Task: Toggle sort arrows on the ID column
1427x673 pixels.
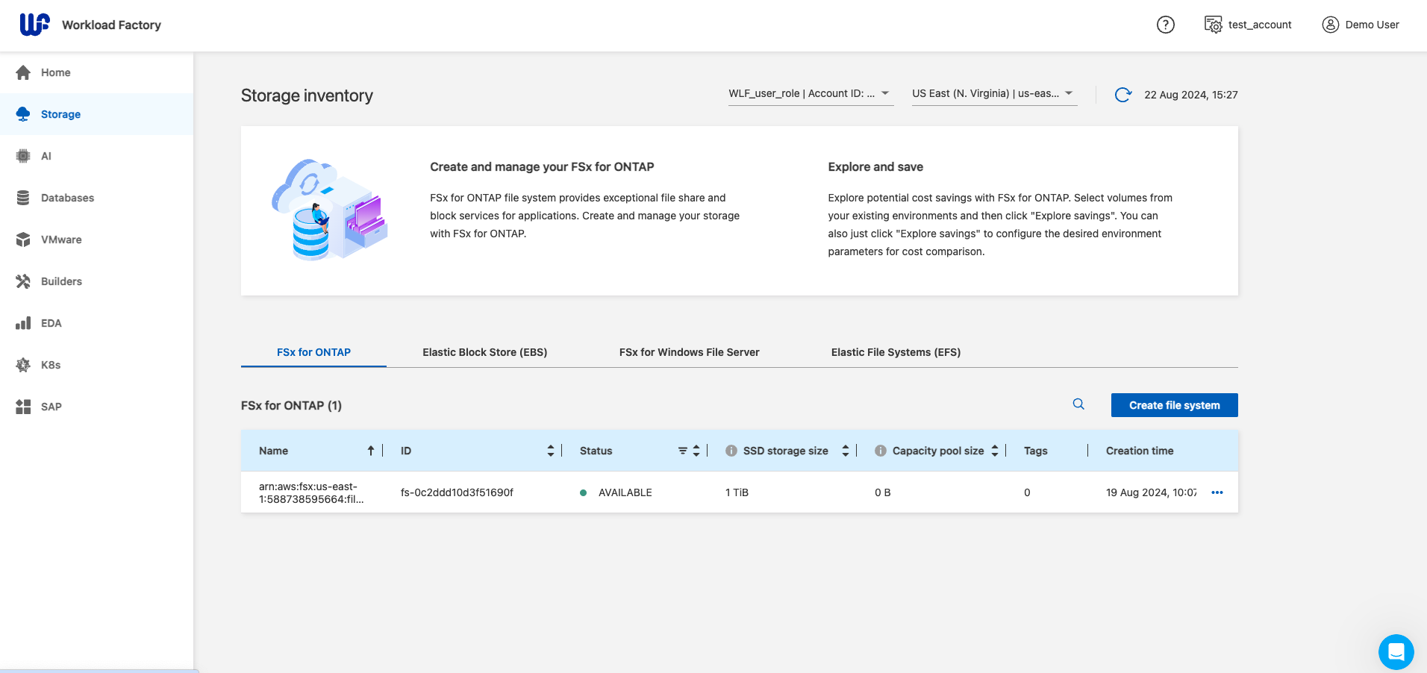Action: pos(551,451)
